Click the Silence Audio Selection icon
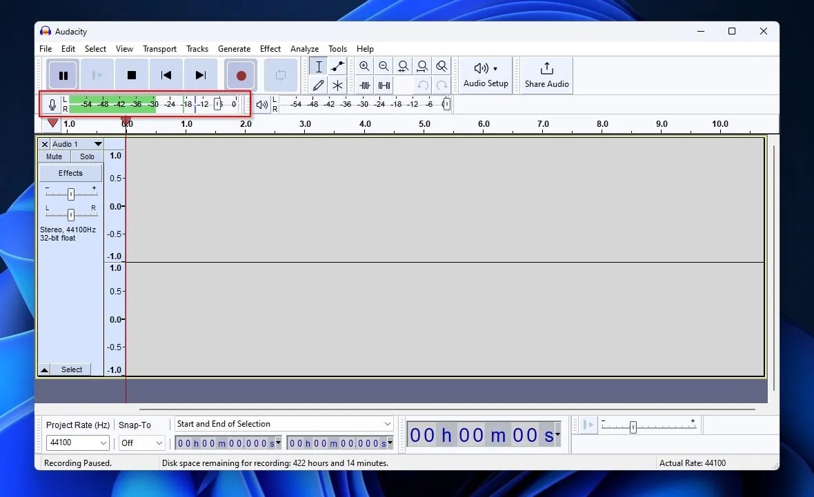The width and height of the screenshot is (814, 497). pyautogui.click(x=384, y=85)
